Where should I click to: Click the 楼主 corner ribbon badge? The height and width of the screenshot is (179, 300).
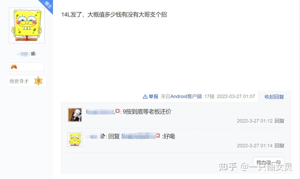point(47,5)
